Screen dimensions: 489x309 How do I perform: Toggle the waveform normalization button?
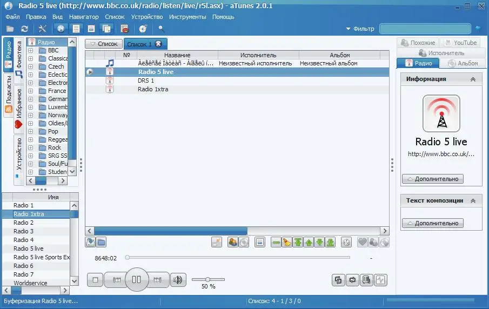(x=380, y=280)
